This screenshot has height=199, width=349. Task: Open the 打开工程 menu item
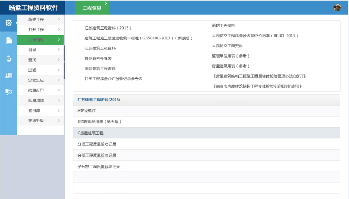pos(36,30)
